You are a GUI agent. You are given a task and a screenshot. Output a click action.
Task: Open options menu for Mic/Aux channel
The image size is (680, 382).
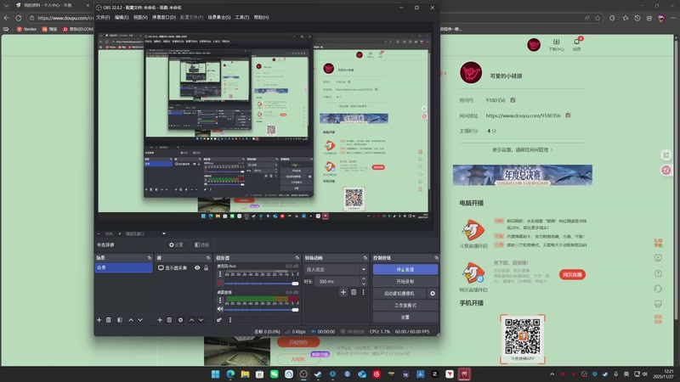[220, 274]
